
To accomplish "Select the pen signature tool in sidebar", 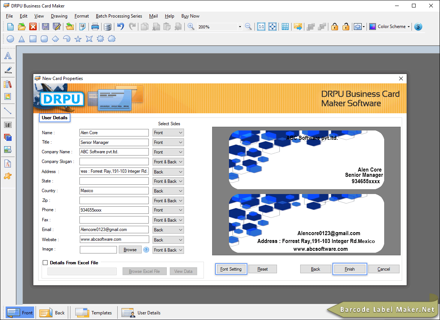I will point(8,70).
